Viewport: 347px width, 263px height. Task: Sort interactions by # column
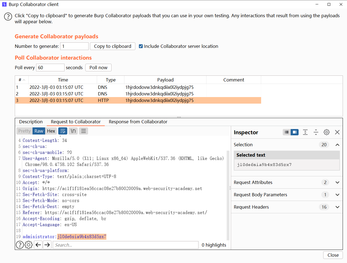click(22, 80)
